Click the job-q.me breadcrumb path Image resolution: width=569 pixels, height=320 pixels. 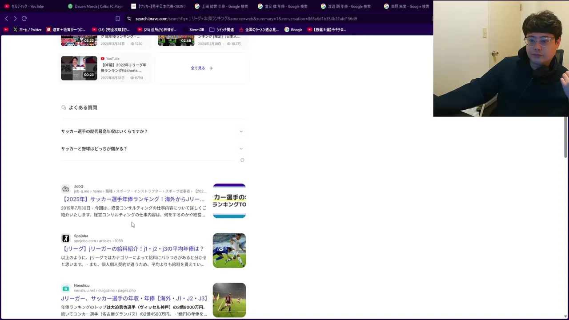[x=140, y=191]
